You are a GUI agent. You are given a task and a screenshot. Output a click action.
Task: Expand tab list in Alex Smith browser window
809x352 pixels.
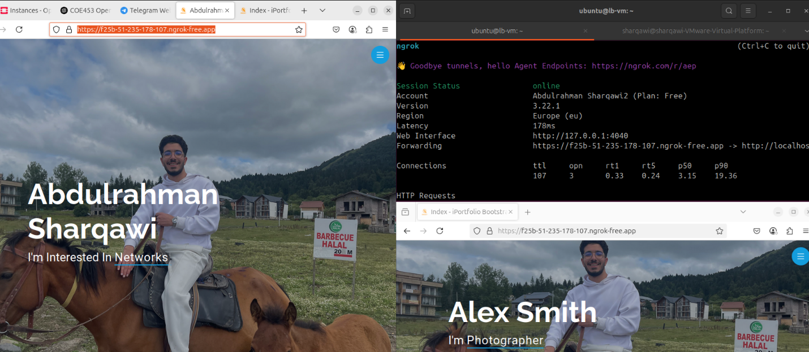[743, 212]
